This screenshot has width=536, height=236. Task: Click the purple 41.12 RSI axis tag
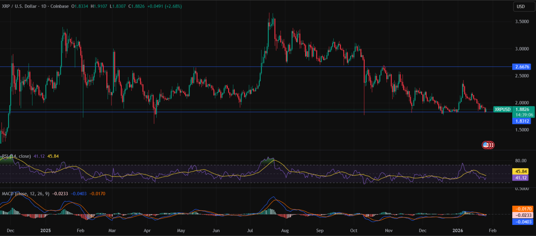(x=521, y=178)
